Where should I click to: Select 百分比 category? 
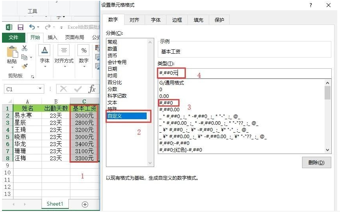[x=115, y=82]
